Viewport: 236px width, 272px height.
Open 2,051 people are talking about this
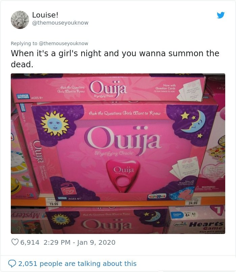click(77, 264)
